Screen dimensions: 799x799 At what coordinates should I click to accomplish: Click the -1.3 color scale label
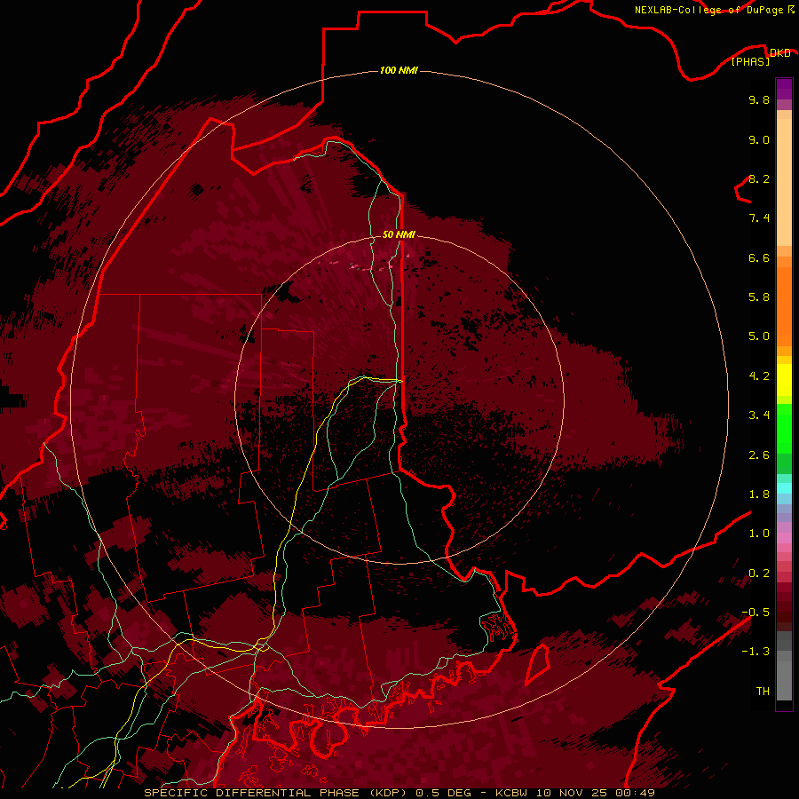(755, 652)
